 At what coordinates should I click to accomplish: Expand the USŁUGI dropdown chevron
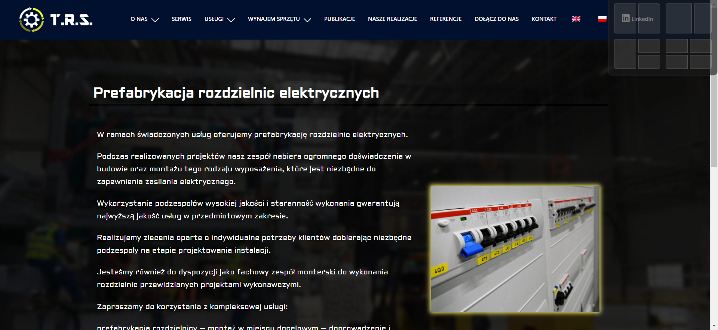point(231,20)
